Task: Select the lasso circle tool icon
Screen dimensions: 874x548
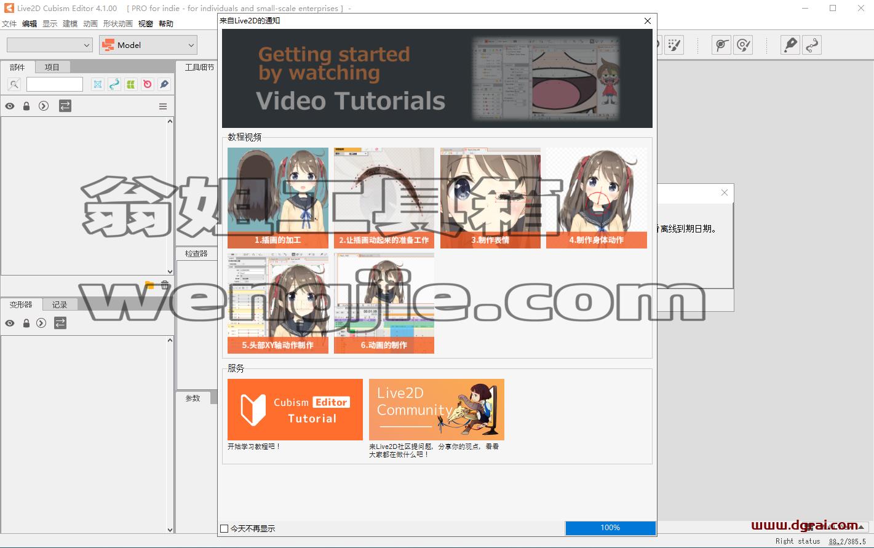Action: (721, 45)
